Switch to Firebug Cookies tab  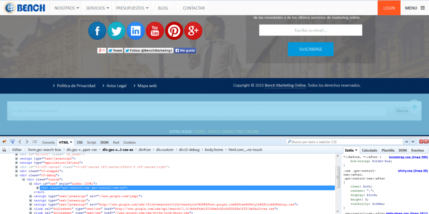[x=129, y=142]
